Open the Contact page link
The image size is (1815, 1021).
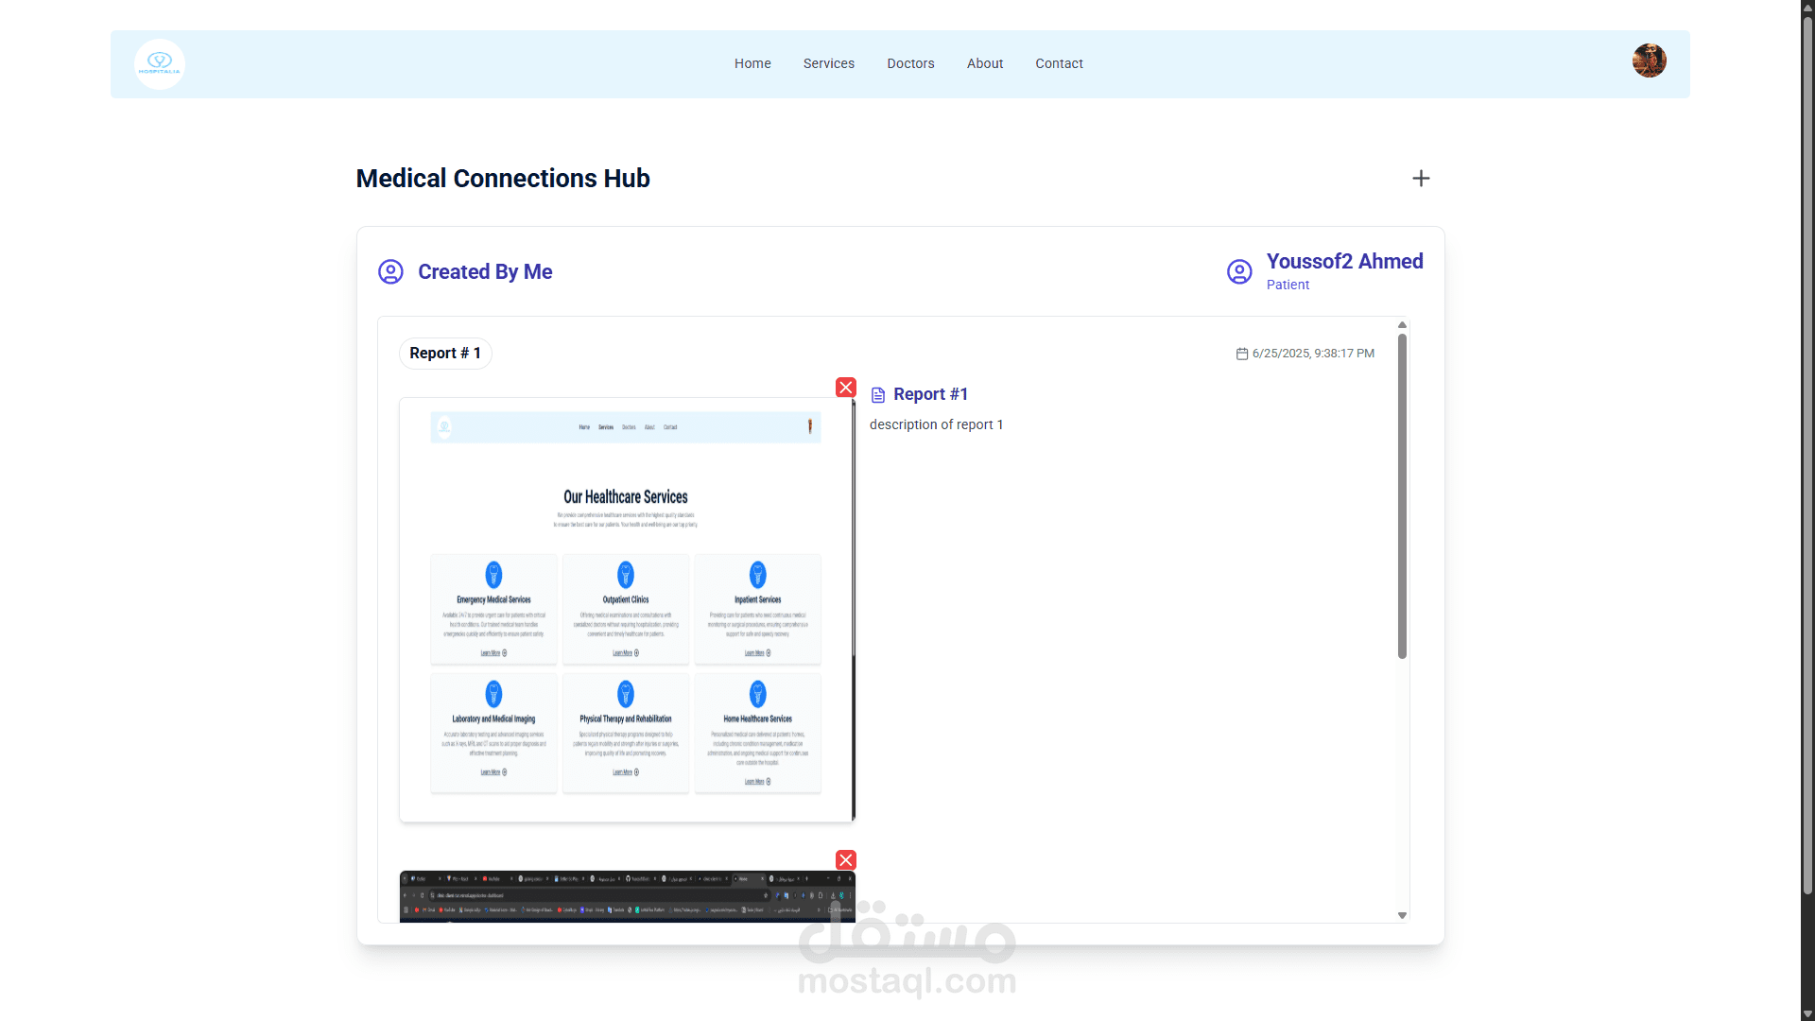(1059, 63)
